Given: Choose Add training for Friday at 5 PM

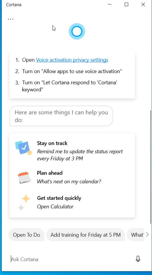Looking at the screenshot, I should (x=85, y=235).
